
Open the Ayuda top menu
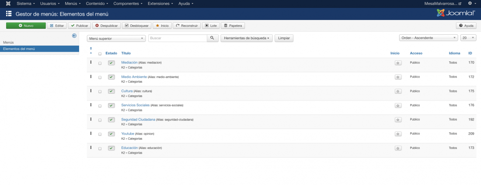click(186, 3)
